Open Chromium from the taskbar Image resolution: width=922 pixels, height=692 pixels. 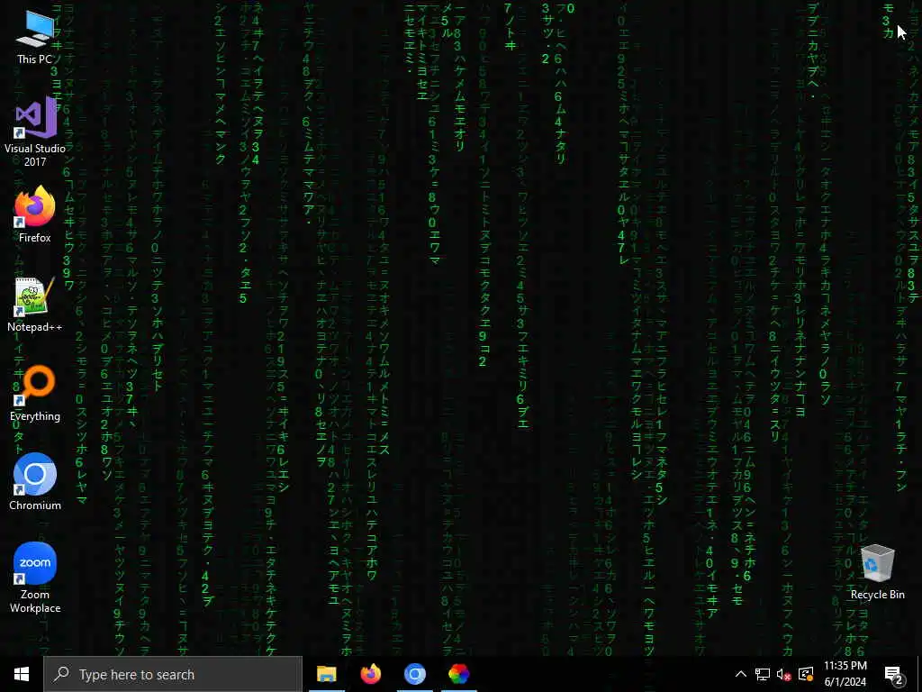click(414, 674)
